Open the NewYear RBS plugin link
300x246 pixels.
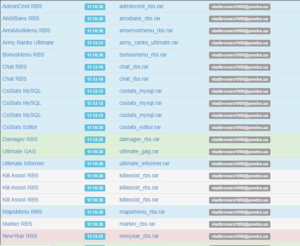20,236
